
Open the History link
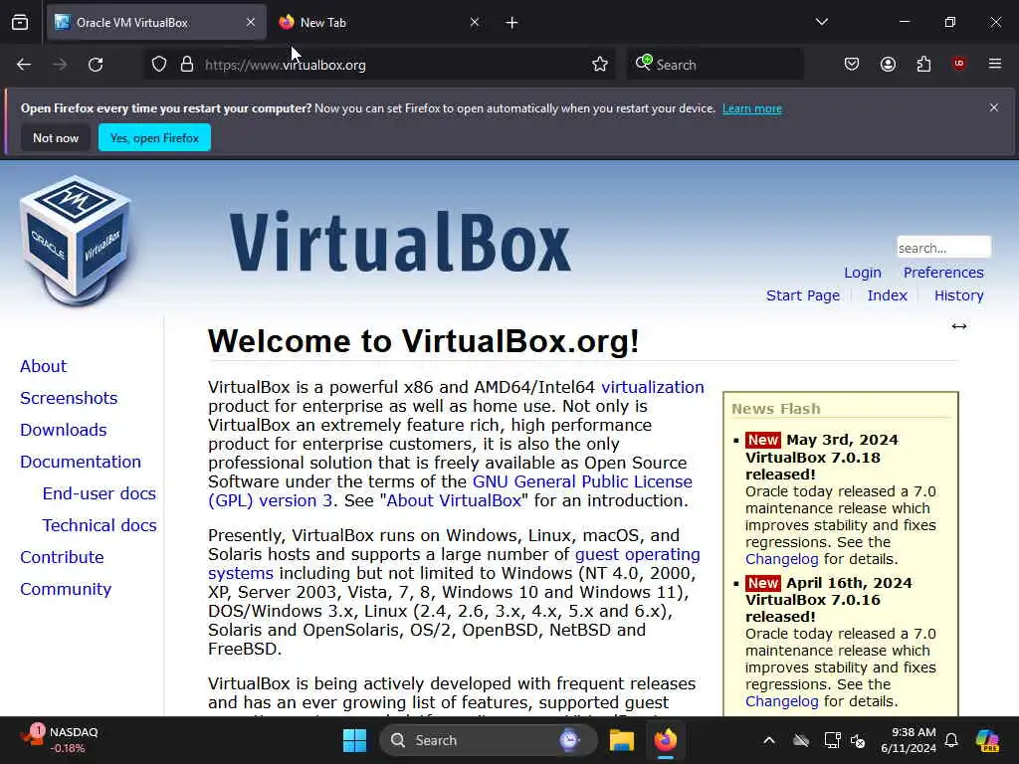[958, 295]
